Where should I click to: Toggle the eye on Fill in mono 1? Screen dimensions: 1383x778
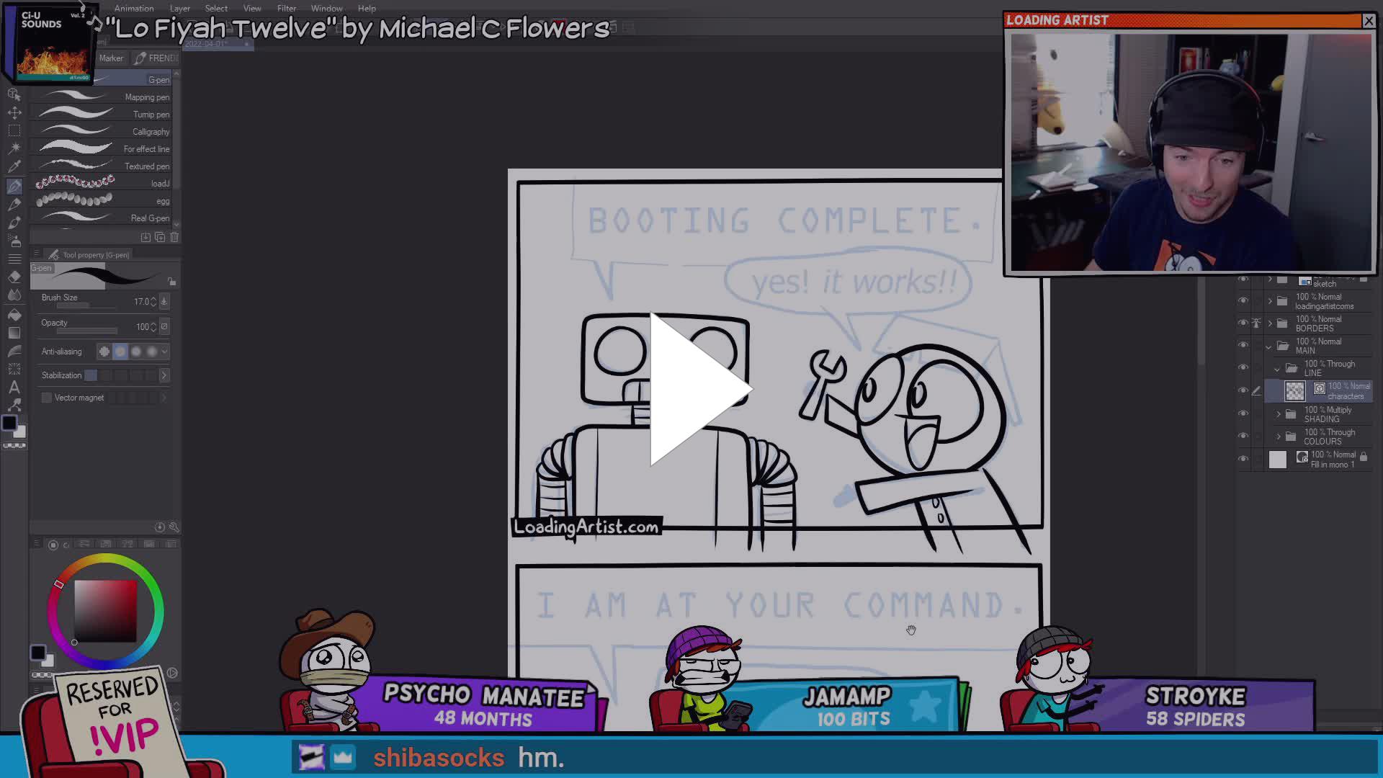point(1243,459)
